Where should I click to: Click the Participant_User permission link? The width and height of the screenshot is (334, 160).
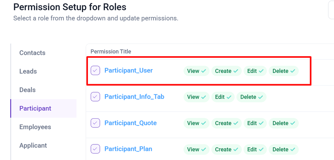click(x=129, y=70)
